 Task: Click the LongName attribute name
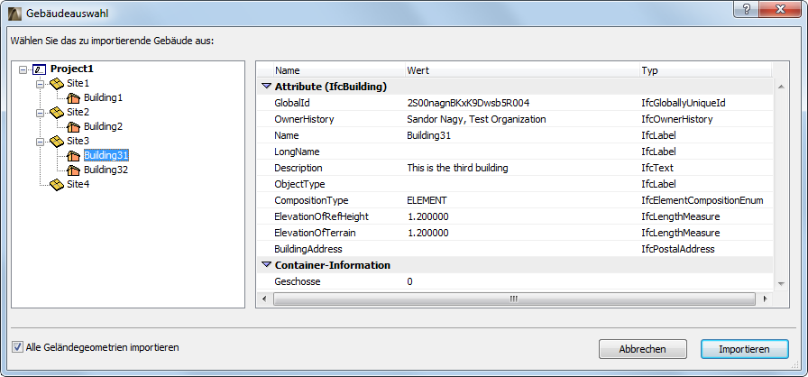click(x=297, y=152)
